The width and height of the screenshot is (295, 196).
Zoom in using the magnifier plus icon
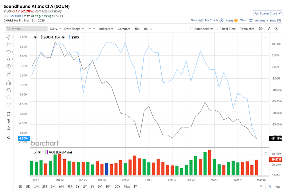point(9,121)
